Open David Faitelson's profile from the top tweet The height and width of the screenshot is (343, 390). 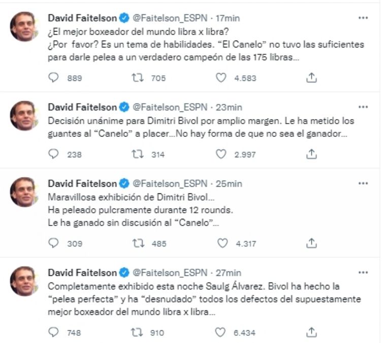pos(81,18)
